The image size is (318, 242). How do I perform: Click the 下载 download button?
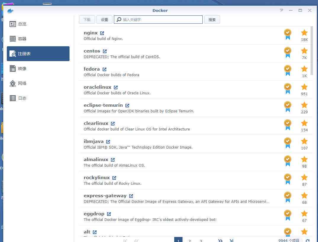coord(87,20)
